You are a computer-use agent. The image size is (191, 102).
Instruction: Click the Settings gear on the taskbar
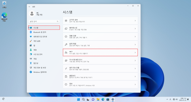[x=113, y=99]
